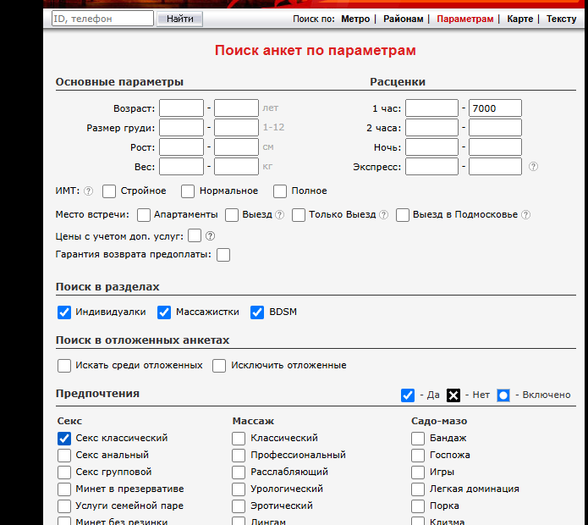588x525 pixels.
Task: Click the 2 часа maximum price field
Action: [495, 128]
